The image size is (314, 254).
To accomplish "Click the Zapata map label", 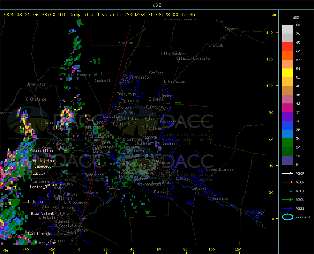I will pos(85,218).
